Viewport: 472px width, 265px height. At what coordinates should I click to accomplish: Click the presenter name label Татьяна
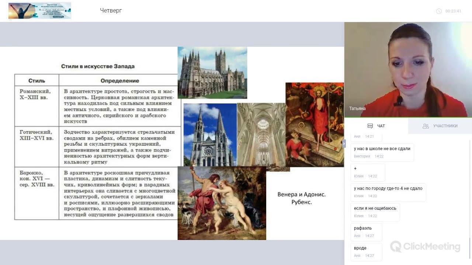357,109
